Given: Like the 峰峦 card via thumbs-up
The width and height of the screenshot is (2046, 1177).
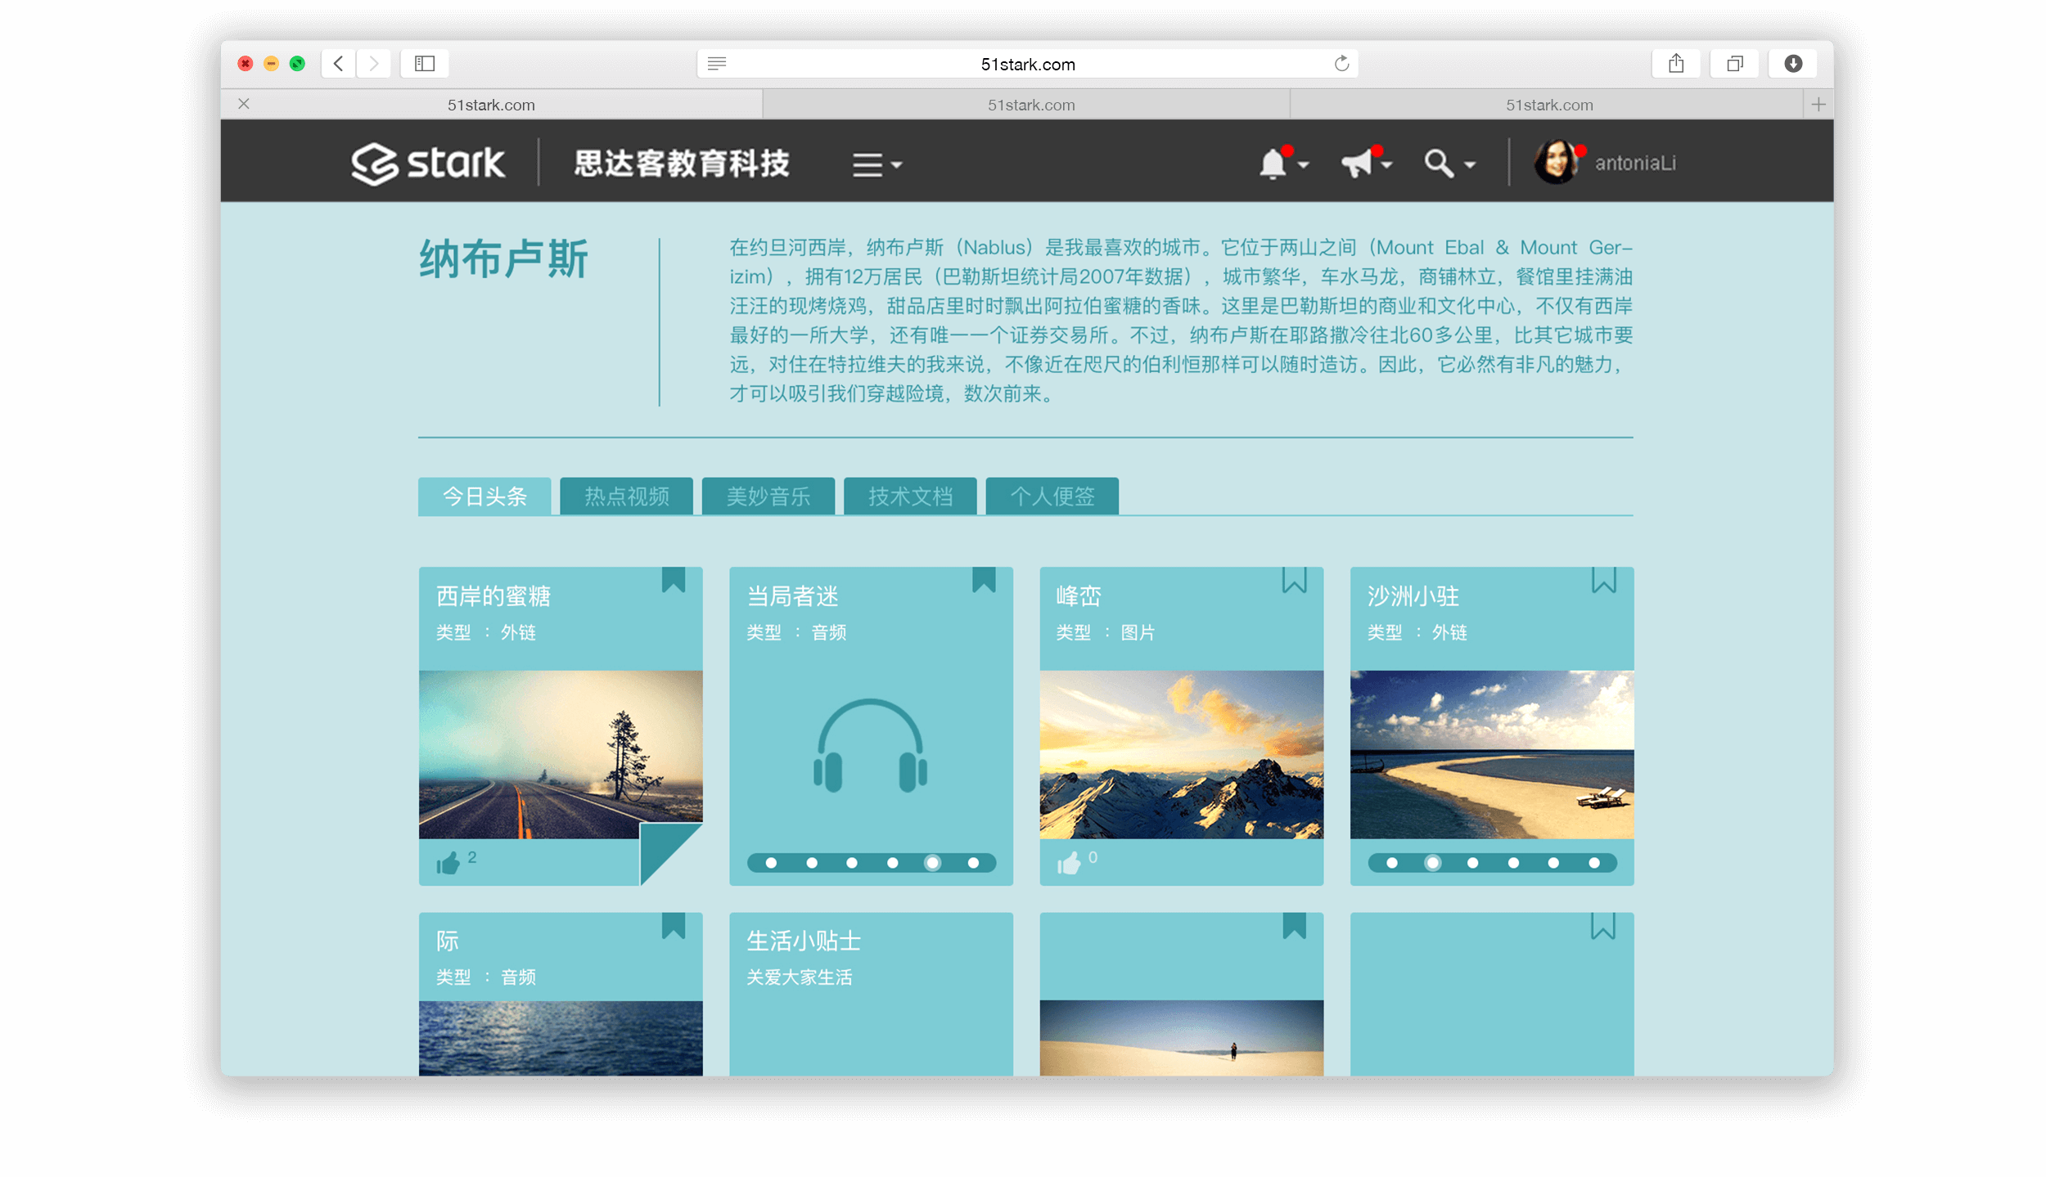Looking at the screenshot, I should pyautogui.click(x=1068, y=862).
